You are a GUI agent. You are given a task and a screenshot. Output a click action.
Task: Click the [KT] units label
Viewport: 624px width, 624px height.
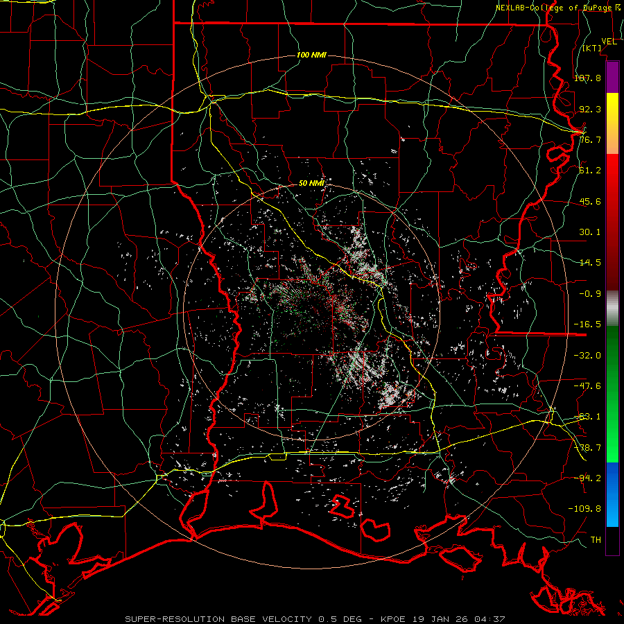(592, 48)
